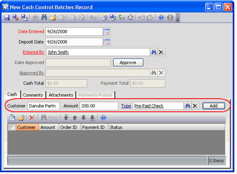Viewport: 237px width, 174px height.
Task: Click Find in the grid toolbar
Action: 49,117
